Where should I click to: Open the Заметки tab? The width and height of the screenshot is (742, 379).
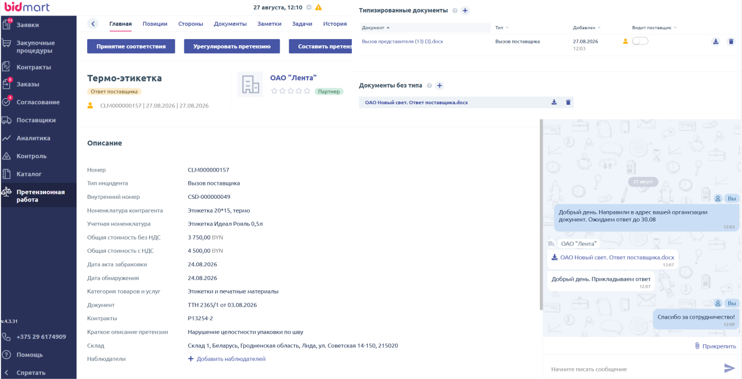coord(269,24)
